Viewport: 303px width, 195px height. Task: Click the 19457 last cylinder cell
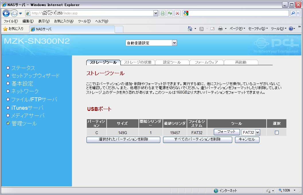(175, 133)
